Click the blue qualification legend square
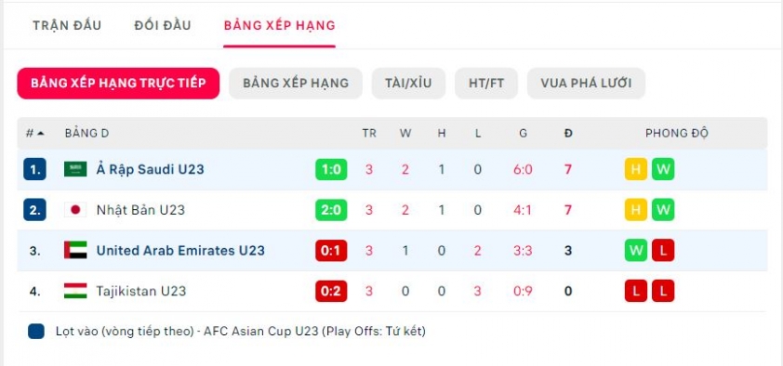Image resolution: width=783 pixels, height=366 pixels. coord(36,332)
